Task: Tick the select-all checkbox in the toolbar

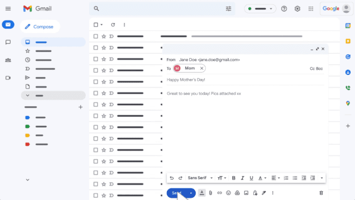Action: tap(96, 24)
